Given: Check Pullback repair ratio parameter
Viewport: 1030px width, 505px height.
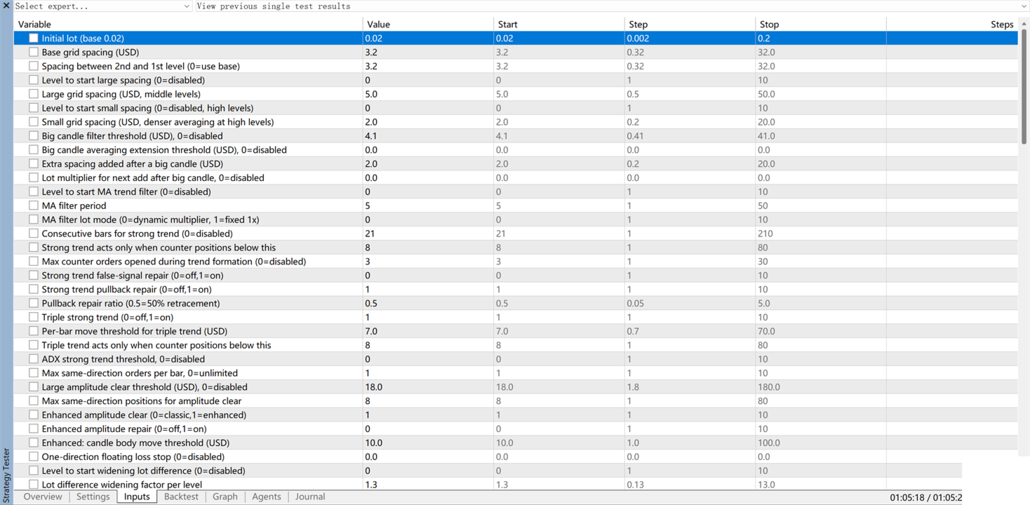Looking at the screenshot, I should click(34, 303).
